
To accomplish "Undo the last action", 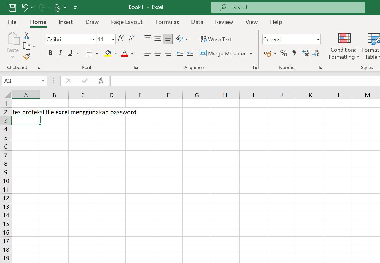I will pos(25,7).
